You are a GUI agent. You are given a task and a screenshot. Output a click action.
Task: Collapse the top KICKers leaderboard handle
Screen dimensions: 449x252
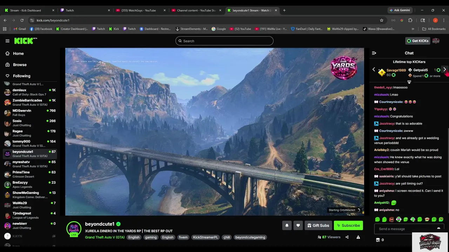point(409,82)
